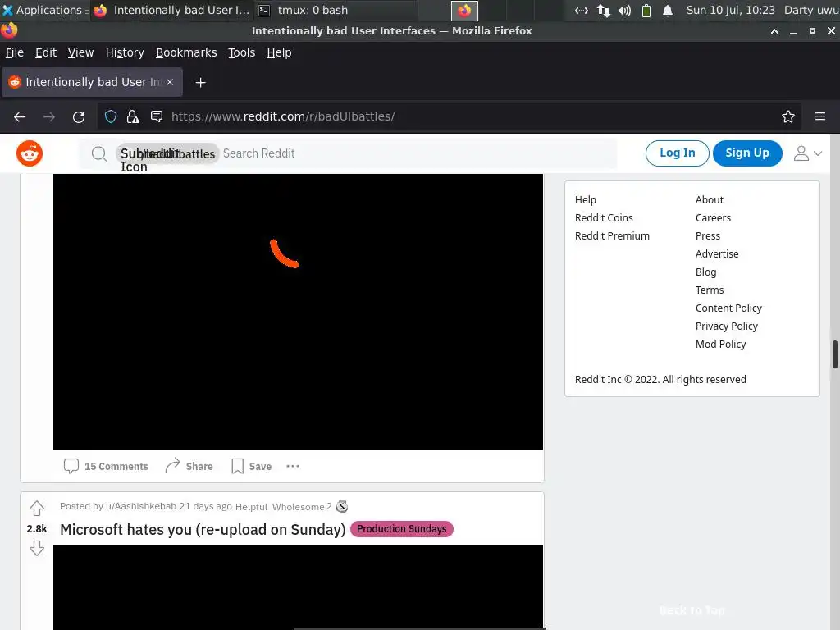The width and height of the screenshot is (840, 630).
Task: Open the Reddit Premium link
Action: coord(612,235)
